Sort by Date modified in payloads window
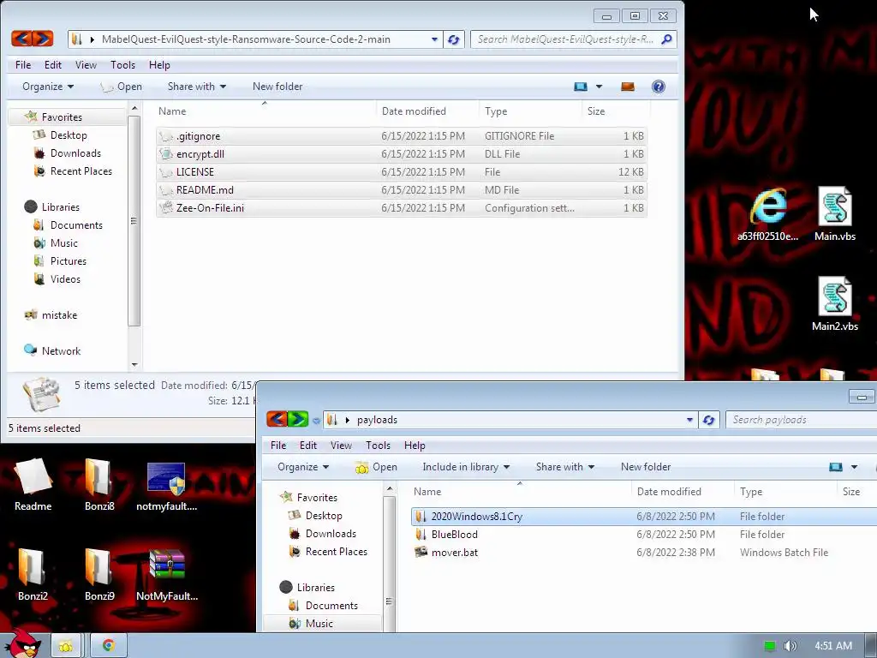This screenshot has width=877, height=658. click(x=682, y=492)
